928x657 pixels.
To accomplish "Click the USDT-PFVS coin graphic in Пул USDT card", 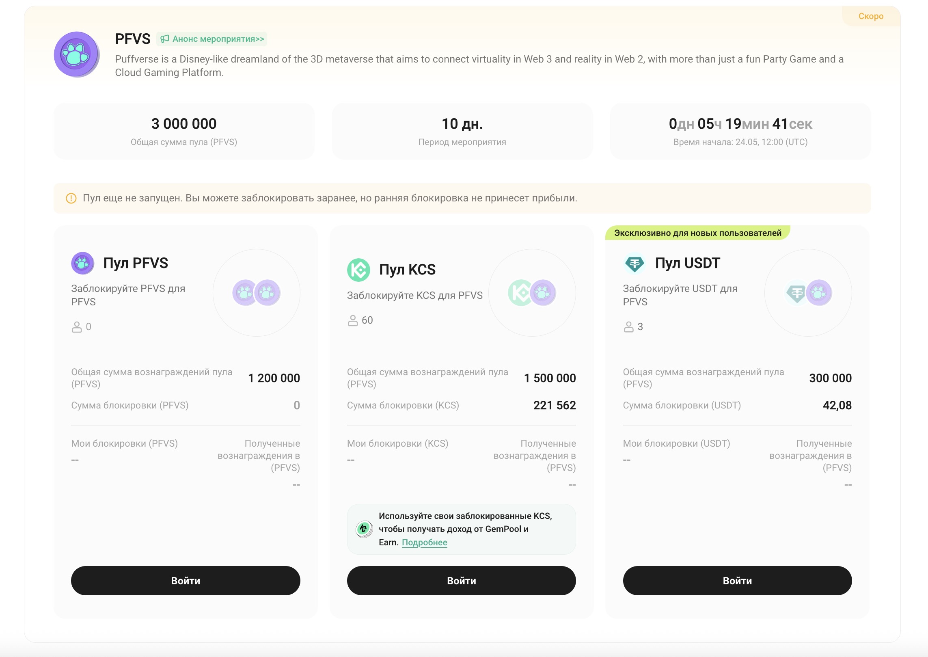I will 808,292.
